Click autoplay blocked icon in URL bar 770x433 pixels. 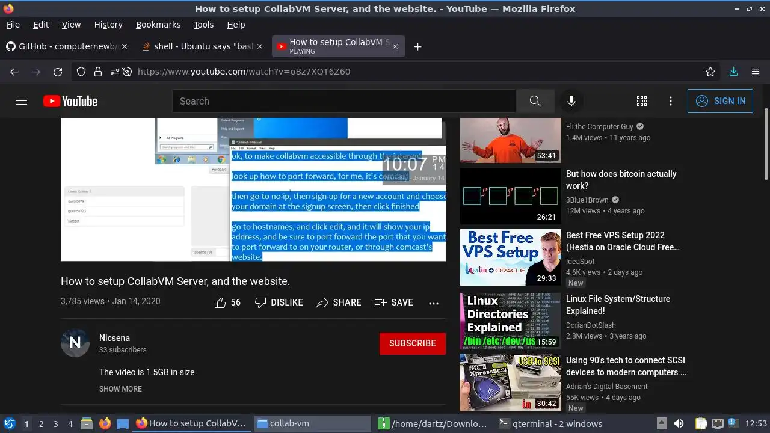[127, 72]
